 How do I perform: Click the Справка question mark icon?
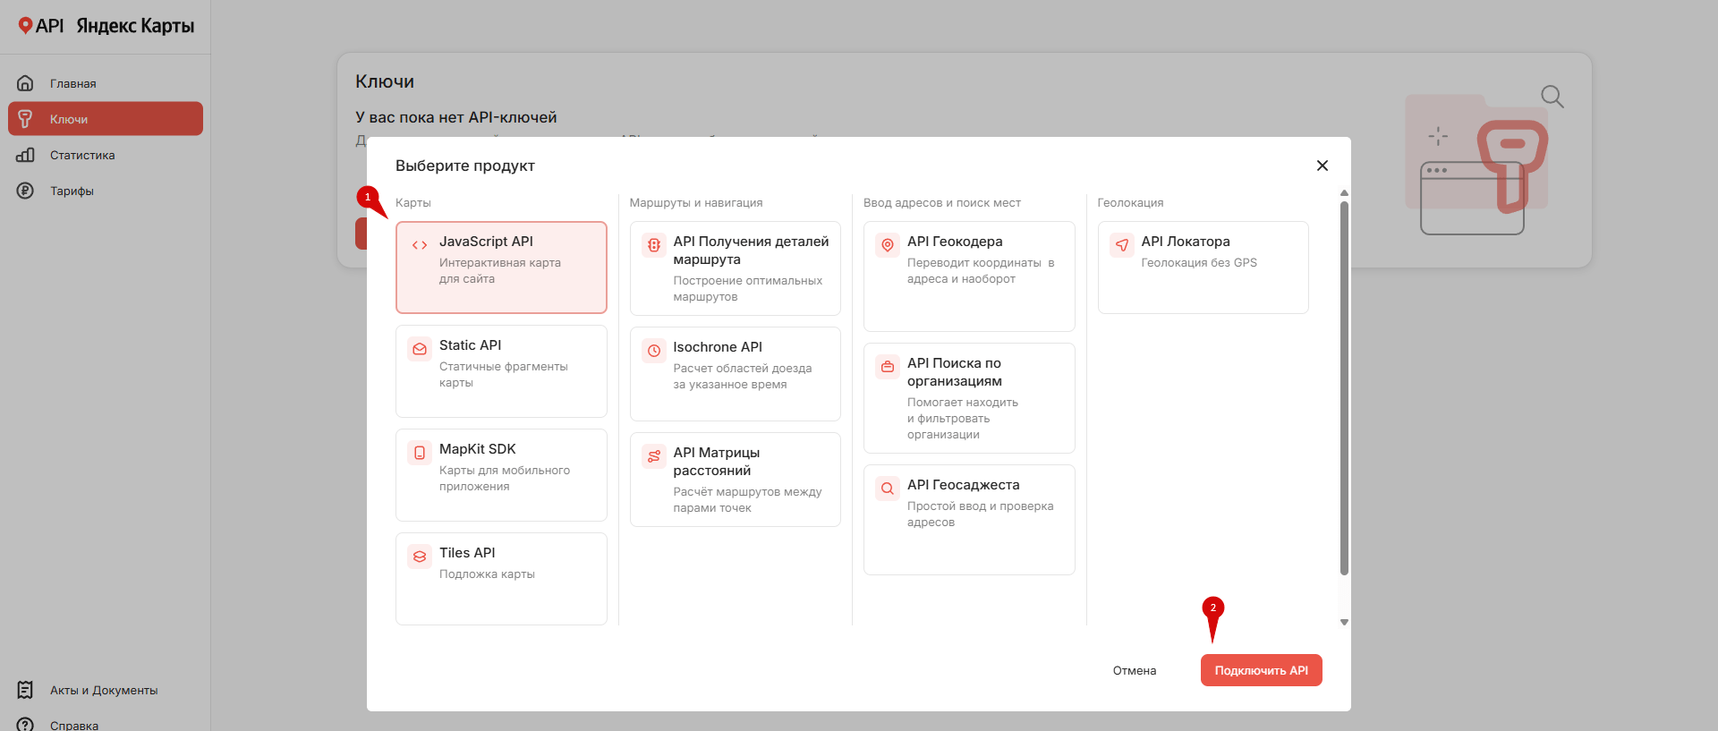[25, 725]
